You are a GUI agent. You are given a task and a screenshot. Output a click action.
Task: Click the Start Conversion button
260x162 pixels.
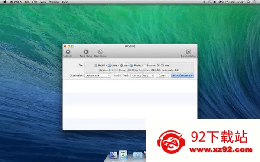(x=182, y=76)
